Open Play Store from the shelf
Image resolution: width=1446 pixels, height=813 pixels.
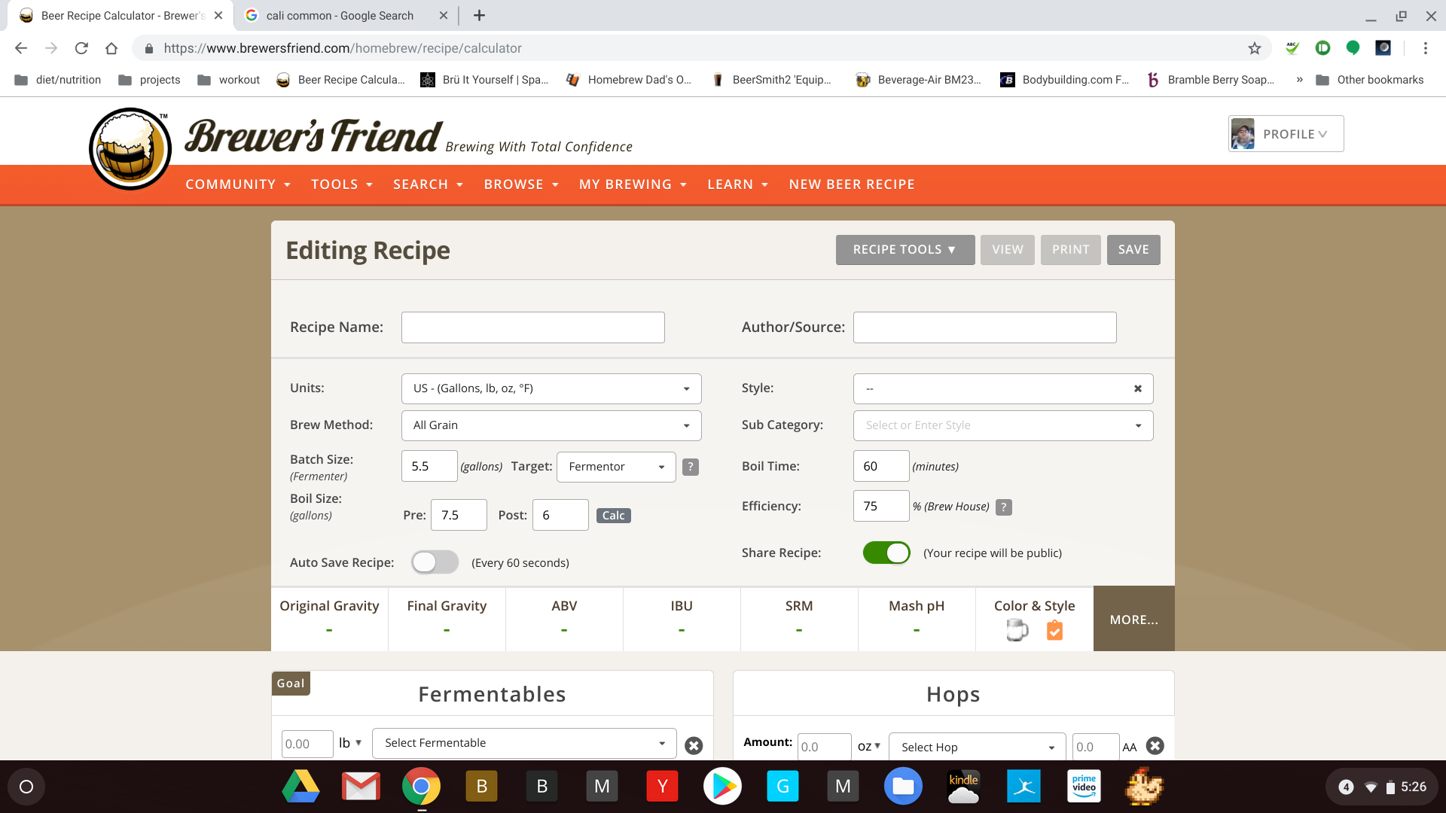point(722,787)
